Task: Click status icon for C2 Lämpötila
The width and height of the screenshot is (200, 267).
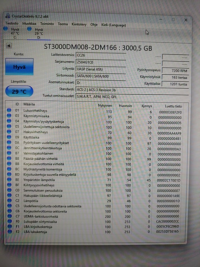Action: [9, 201]
